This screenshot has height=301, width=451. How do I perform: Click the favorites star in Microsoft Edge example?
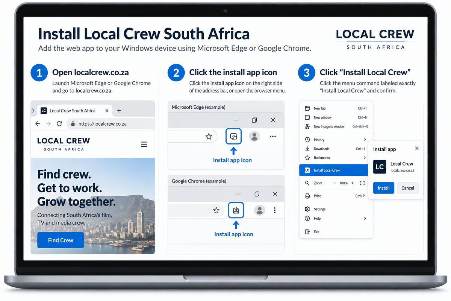209,137
